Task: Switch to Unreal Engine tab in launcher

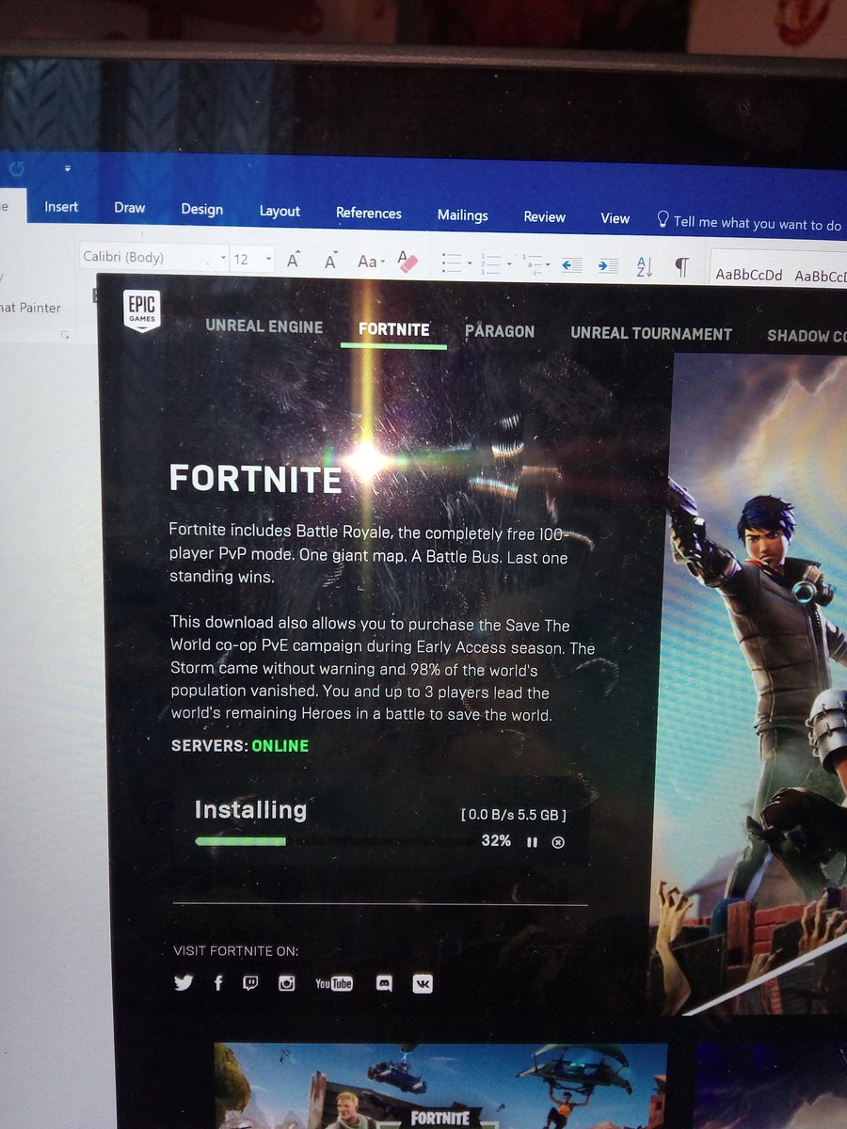Action: point(264,327)
